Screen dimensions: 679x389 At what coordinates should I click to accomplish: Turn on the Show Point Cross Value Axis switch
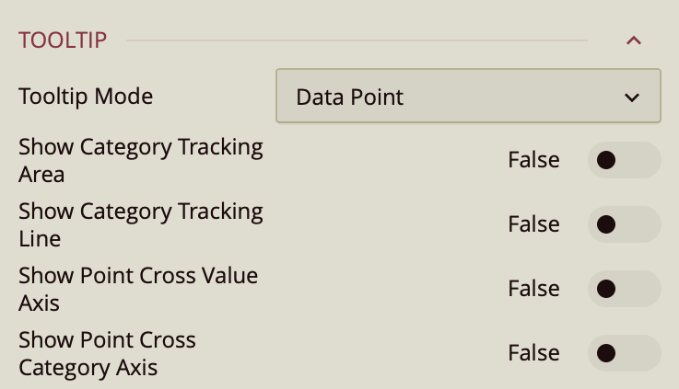(624, 289)
